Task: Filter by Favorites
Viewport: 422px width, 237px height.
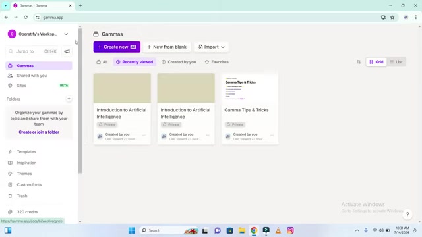Action: click(x=217, y=62)
